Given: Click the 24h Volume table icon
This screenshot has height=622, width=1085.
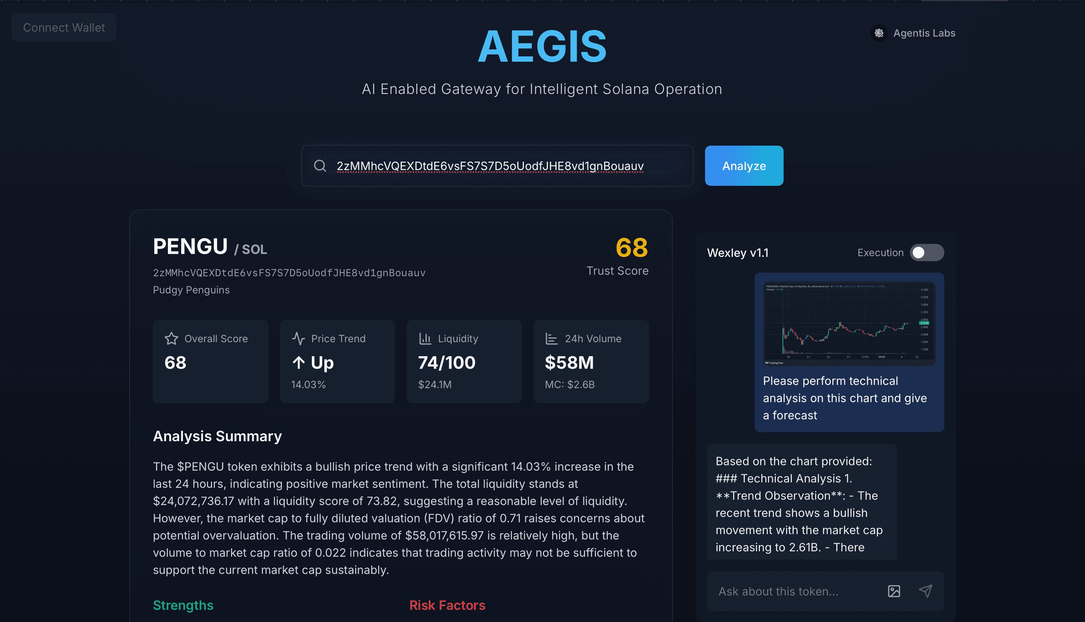Looking at the screenshot, I should point(551,338).
